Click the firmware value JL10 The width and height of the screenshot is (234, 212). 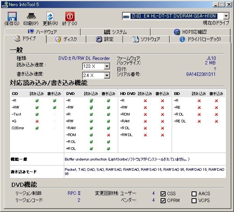pyautogui.click(x=211, y=58)
